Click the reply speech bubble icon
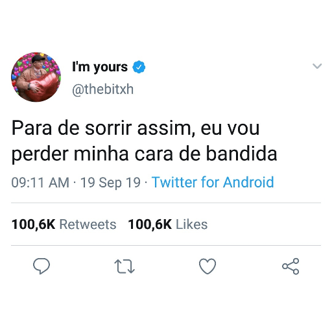This screenshot has width=332, height=332. click(41, 266)
